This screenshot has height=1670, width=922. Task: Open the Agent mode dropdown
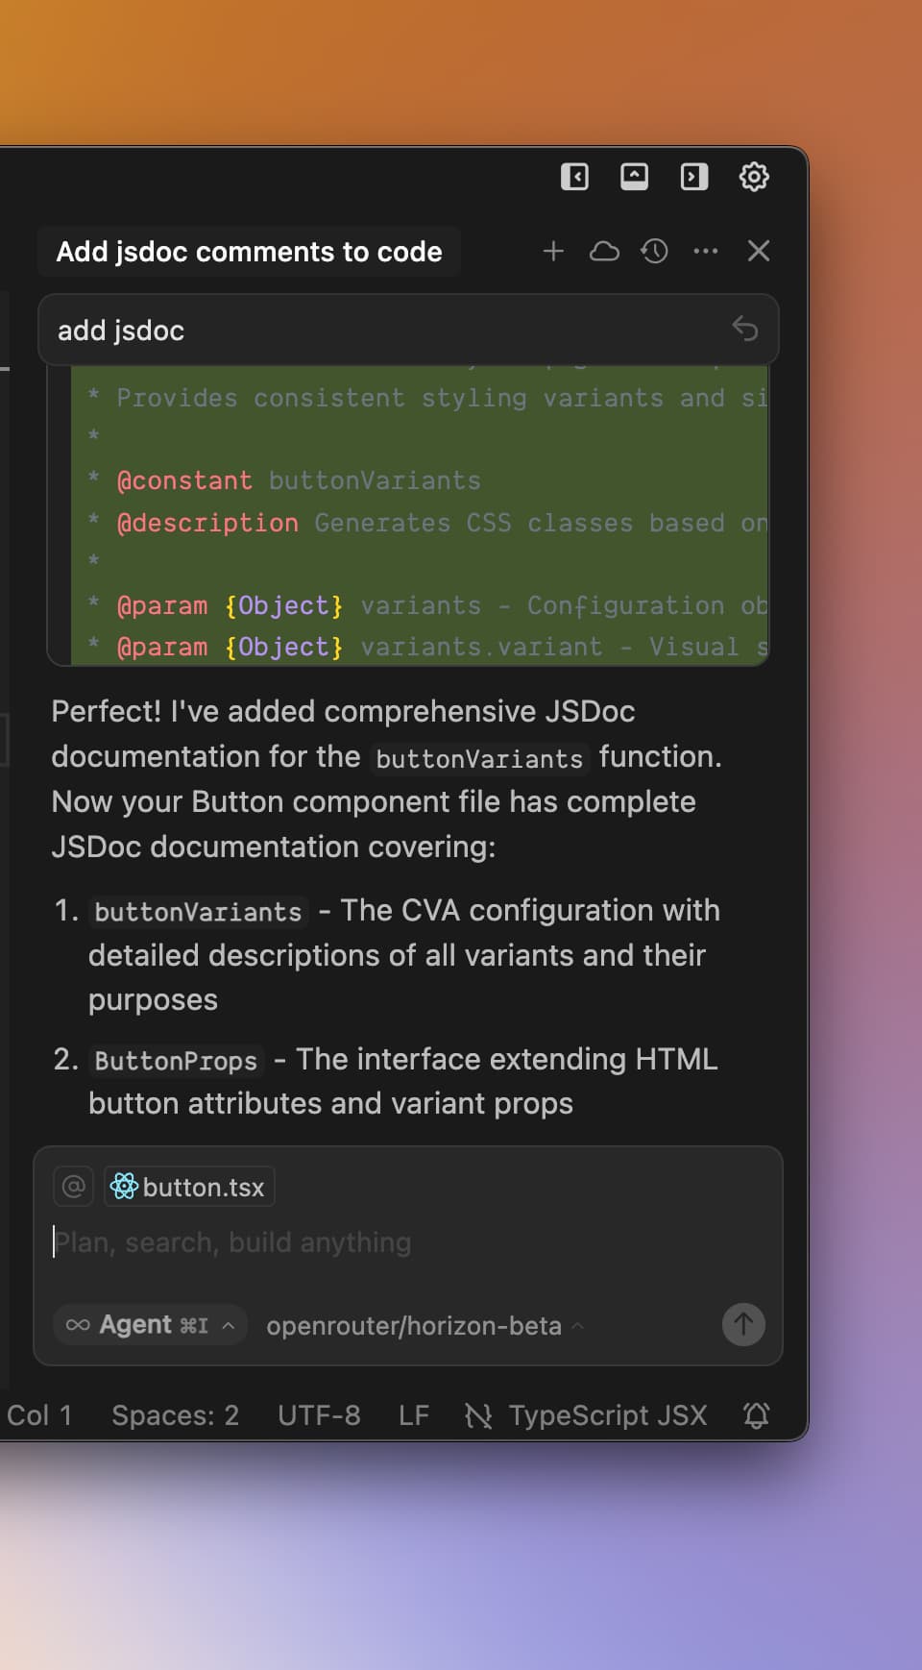151,1325
